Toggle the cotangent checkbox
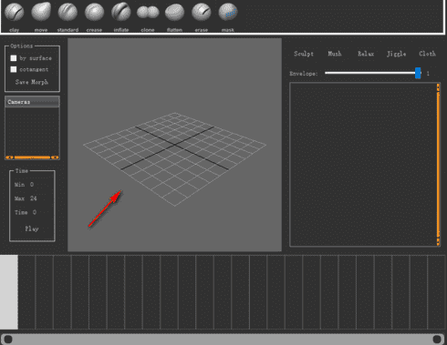This screenshot has width=447, height=345. point(14,69)
